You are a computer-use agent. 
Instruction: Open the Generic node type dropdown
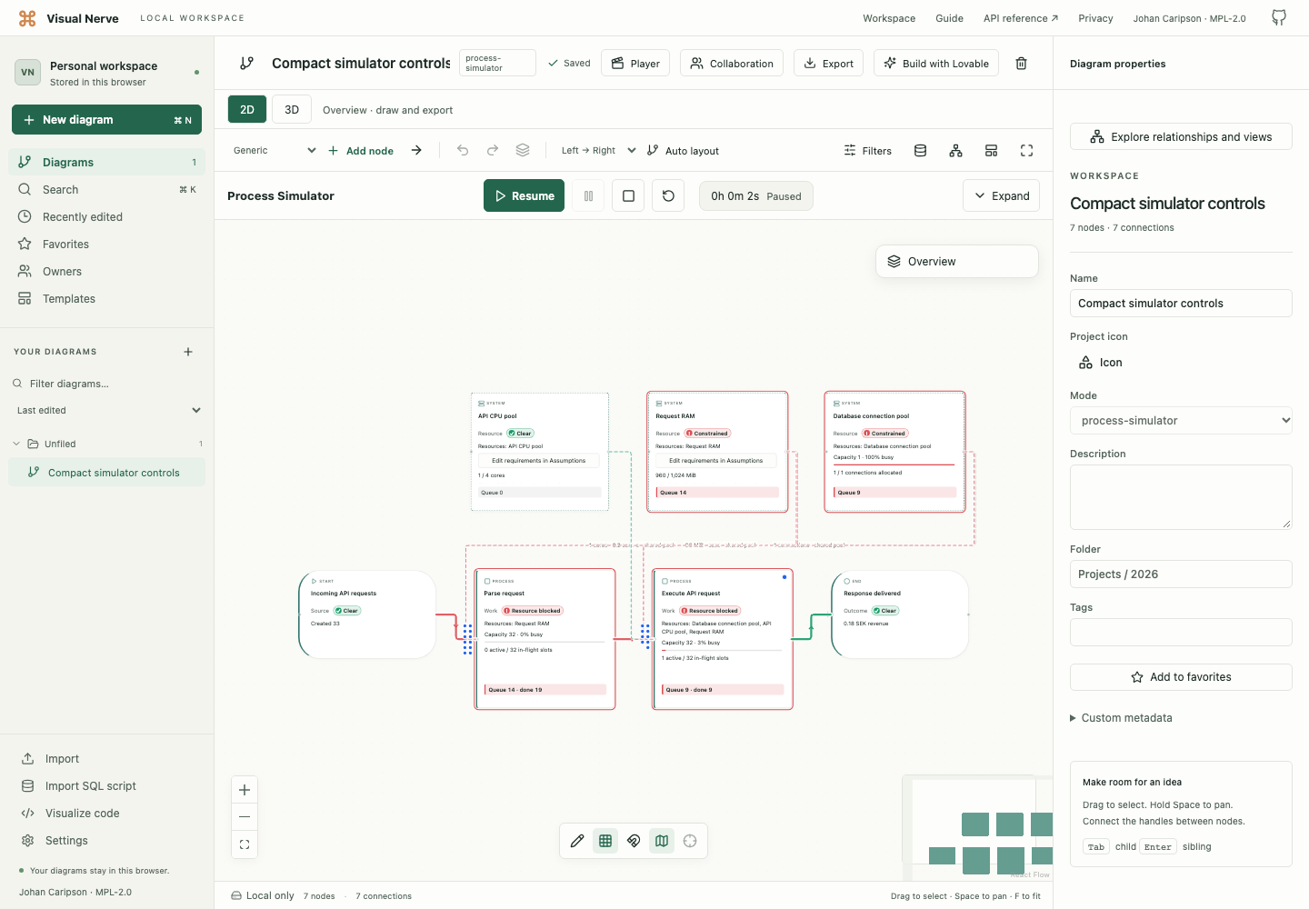click(274, 151)
